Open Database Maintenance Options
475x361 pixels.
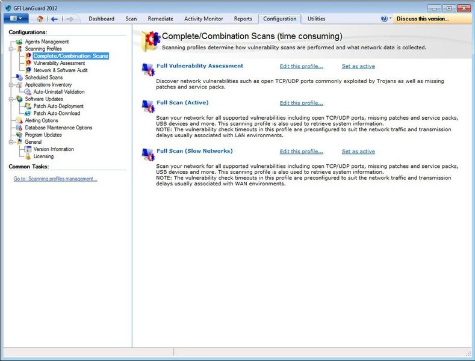[58, 128]
